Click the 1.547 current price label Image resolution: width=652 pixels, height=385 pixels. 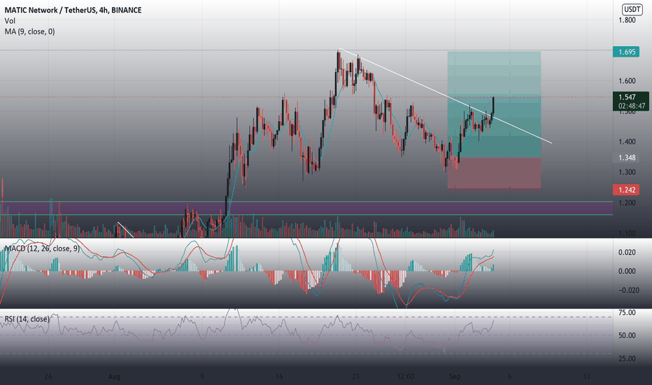click(627, 97)
